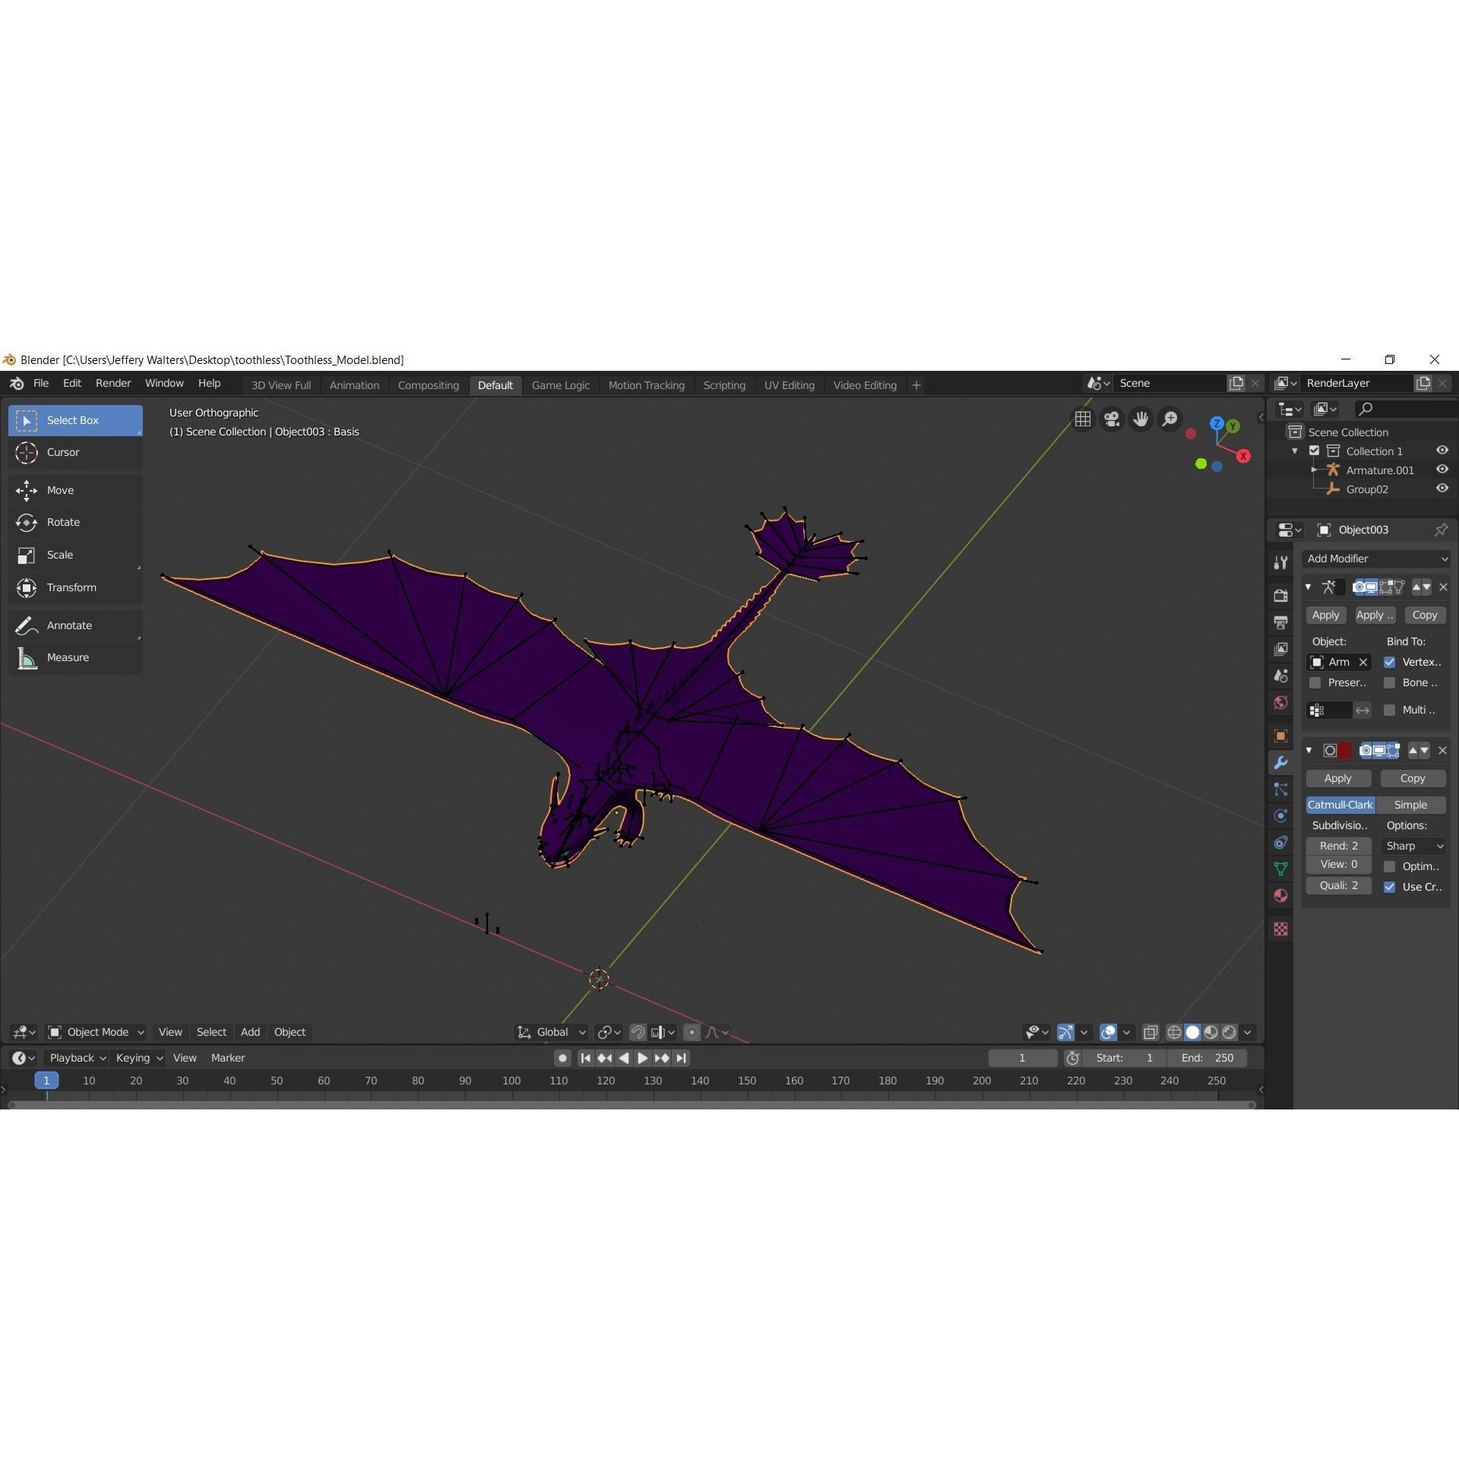Open the Output properties tab

1280,622
